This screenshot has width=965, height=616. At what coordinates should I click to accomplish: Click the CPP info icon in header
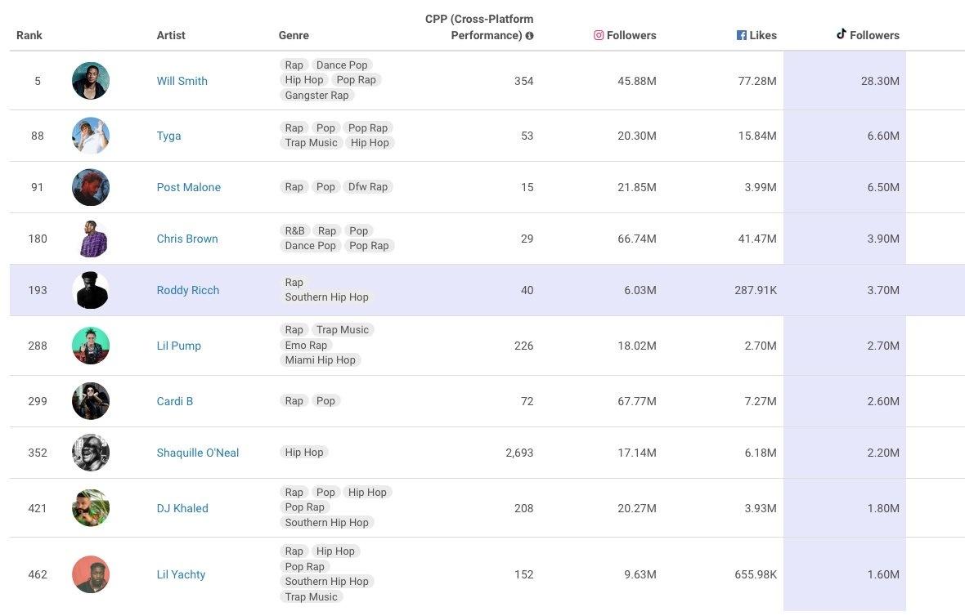tap(529, 36)
